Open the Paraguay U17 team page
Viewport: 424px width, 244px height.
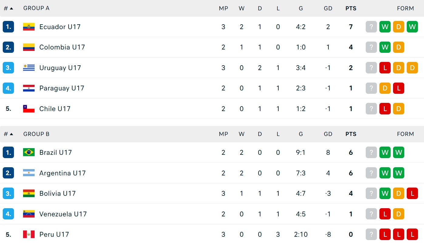click(x=62, y=88)
